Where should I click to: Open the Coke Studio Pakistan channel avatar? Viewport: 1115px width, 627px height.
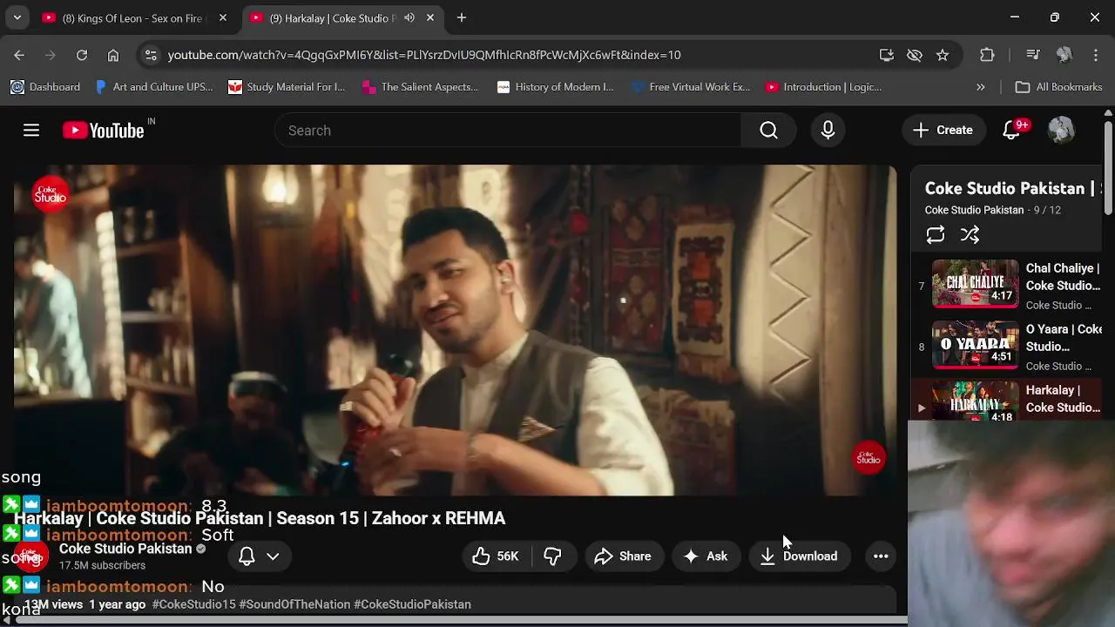[31, 556]
